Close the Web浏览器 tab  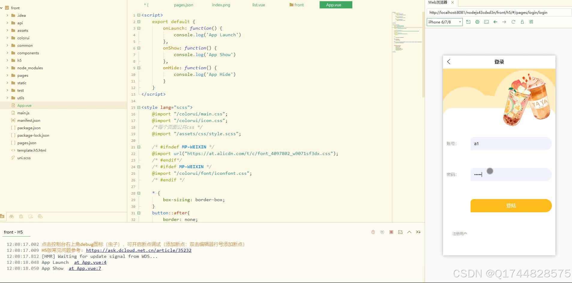(453, 2)
